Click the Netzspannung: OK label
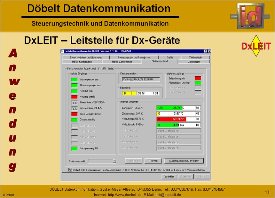The image size is (275, 198). tap(89, 148)
